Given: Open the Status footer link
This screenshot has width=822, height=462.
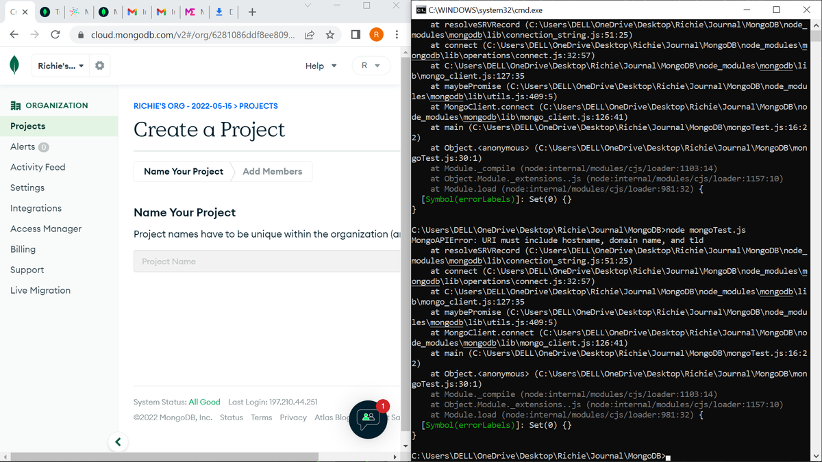Looking at the screenshot, I should click(x=232, y=418).
